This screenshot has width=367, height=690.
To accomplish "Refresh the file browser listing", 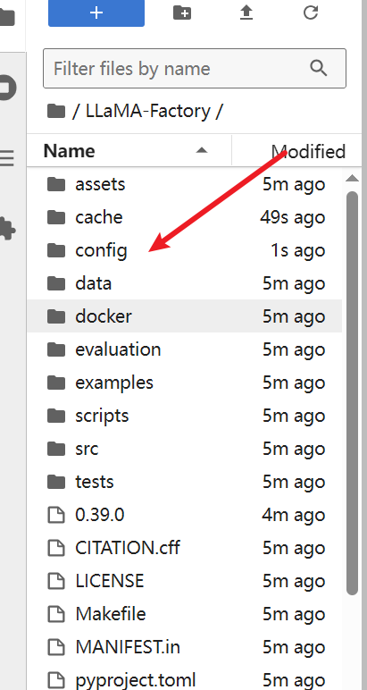I will pos(311,13).
